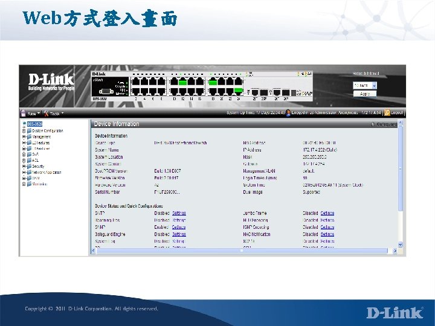The width and height of the screenshot is (435, 326).
Task: Click the green port above label 18
Action: click(x=213, y=81)
